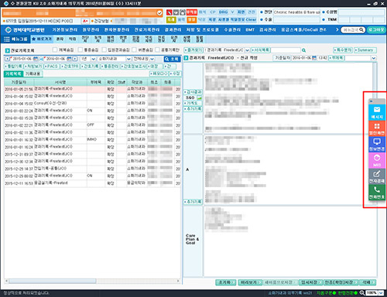Click the 임시저장 button
Viewport: 387px width, 297px height.
310,282
